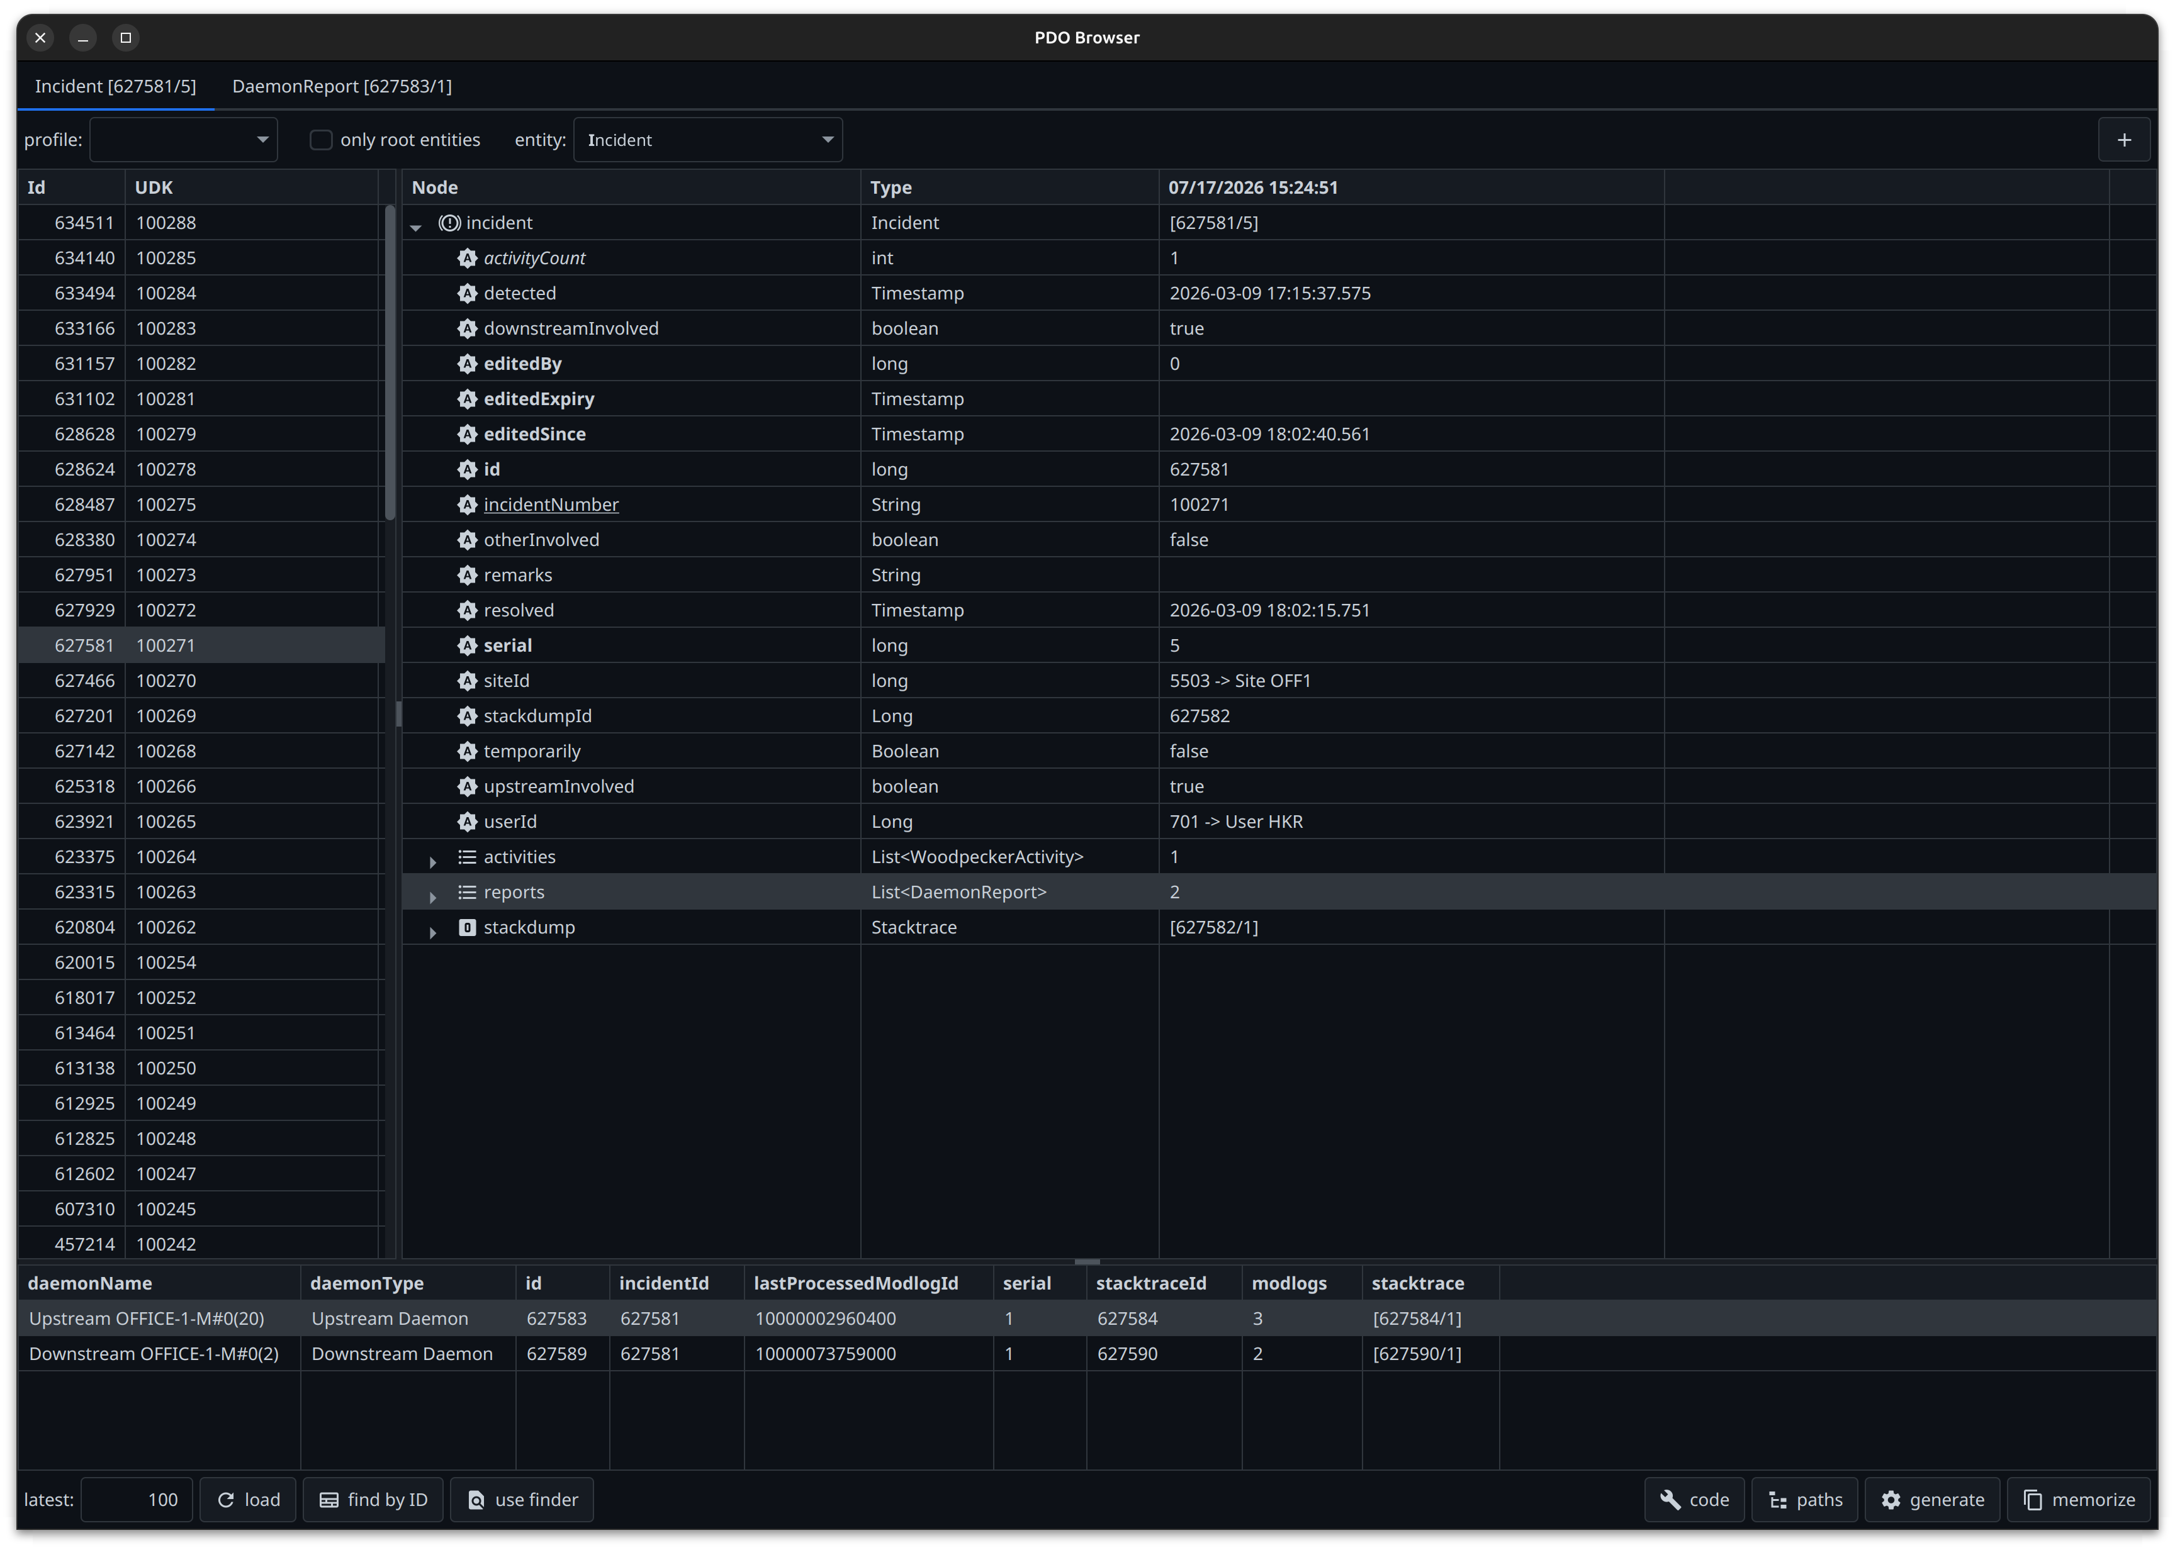Open the entity combo box showing Incident
2175x1550 pixels.
(707, 140)
